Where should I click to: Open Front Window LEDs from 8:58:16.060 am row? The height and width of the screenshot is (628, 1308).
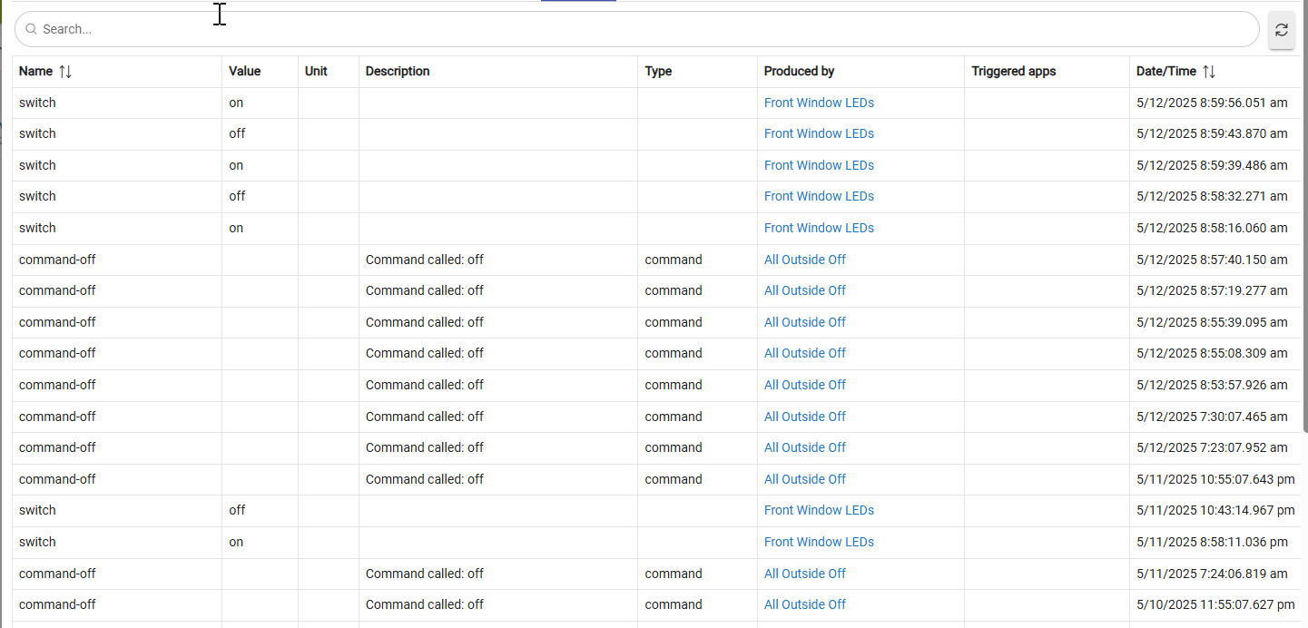tap(819, 228)
